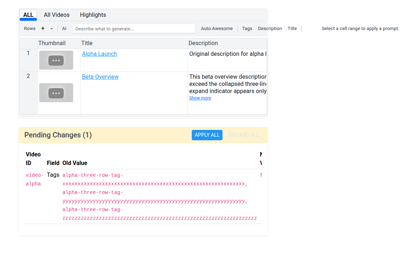Focus the 'Describe what to generate' field
This screenshot has height=253, width=415.
pyautogui.click(x=134, y=29)
